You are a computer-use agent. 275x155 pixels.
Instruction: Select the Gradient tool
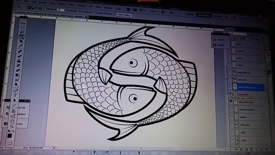pos(18,75)
